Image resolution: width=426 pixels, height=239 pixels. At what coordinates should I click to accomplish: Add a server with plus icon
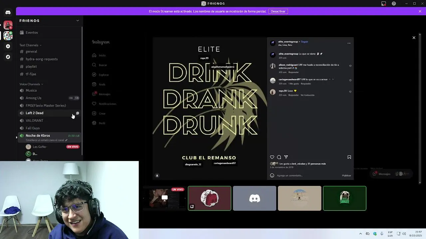pyautogui.click(x=8, y=46)
